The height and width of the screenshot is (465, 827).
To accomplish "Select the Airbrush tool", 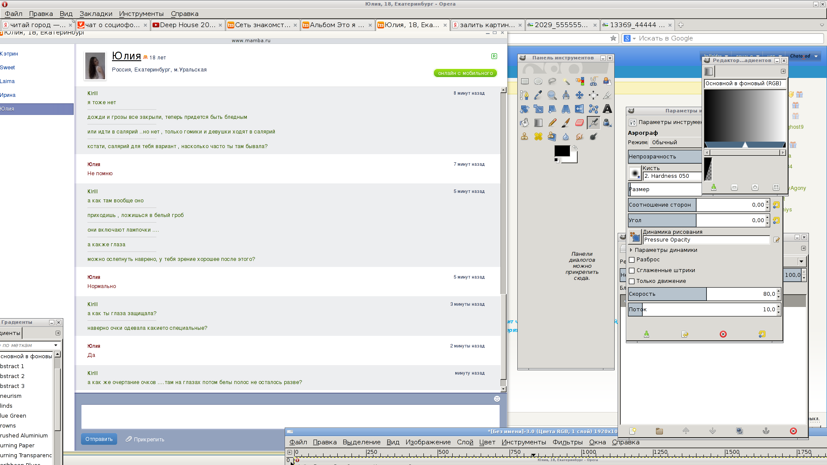I will [x=594, y=123].
